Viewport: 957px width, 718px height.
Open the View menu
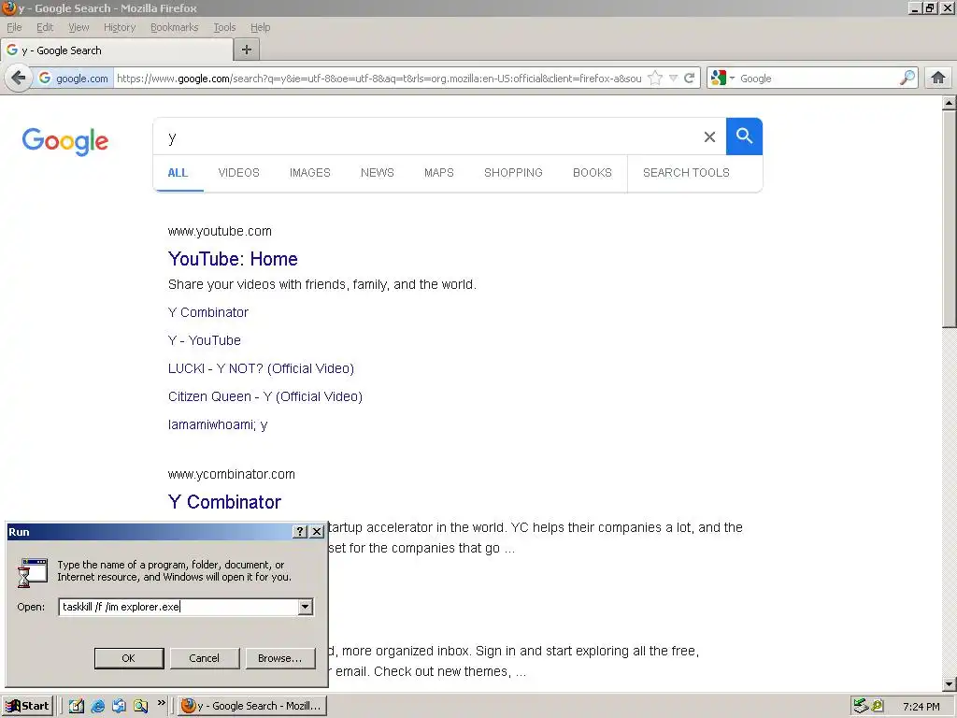tap(79, 27)
